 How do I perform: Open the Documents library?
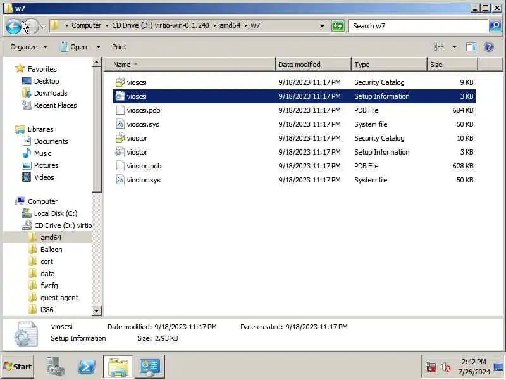click(51, 141)
